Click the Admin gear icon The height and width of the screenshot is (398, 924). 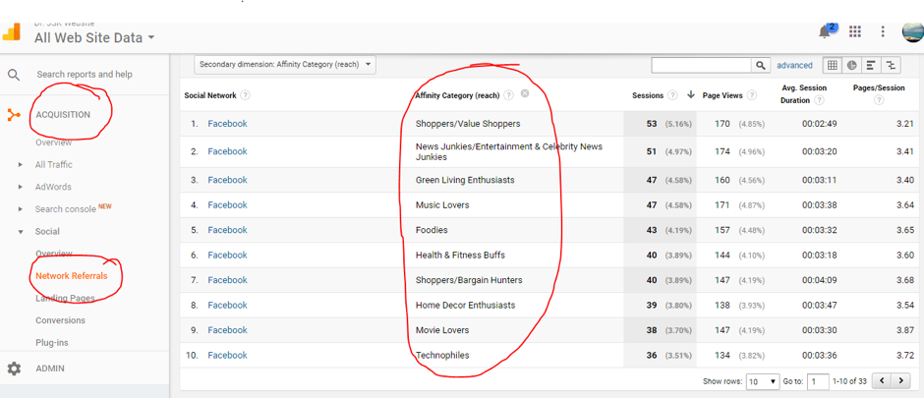(14, 369)
